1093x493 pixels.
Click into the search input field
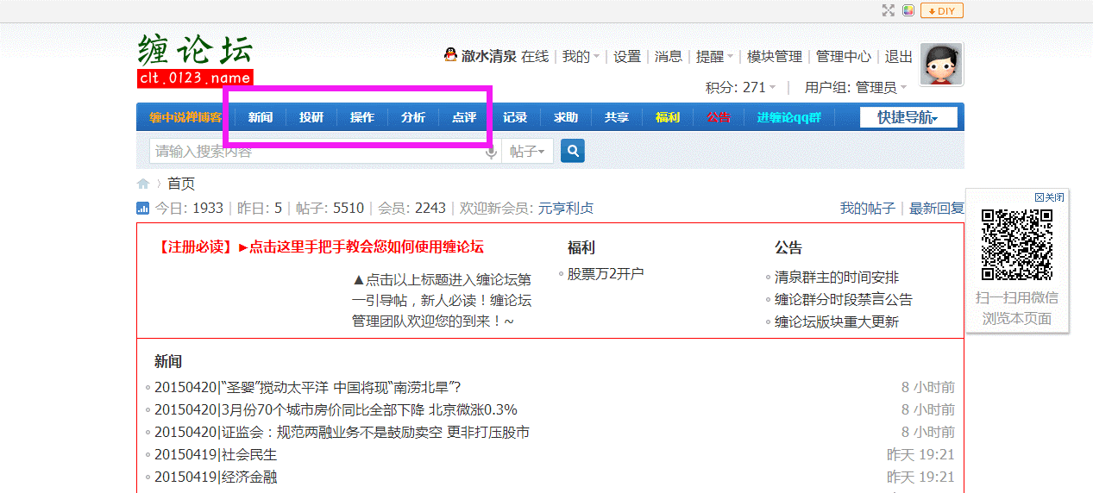315,152
